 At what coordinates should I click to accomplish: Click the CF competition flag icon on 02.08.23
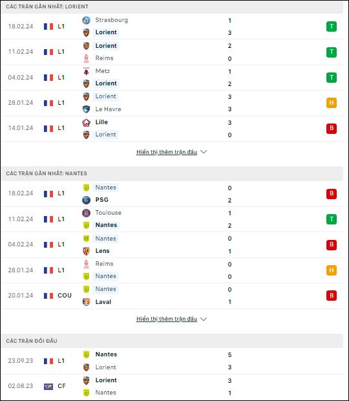point(48,386)
